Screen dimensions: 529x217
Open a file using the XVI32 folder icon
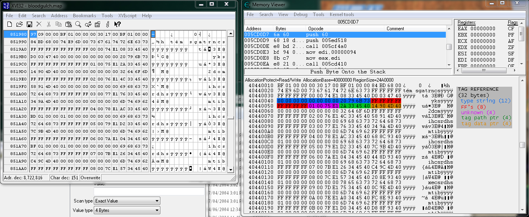point(19,24)
